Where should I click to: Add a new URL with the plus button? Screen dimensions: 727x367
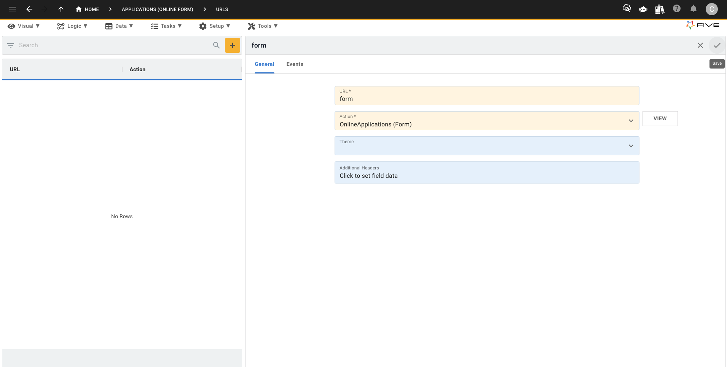coord(233,45)
